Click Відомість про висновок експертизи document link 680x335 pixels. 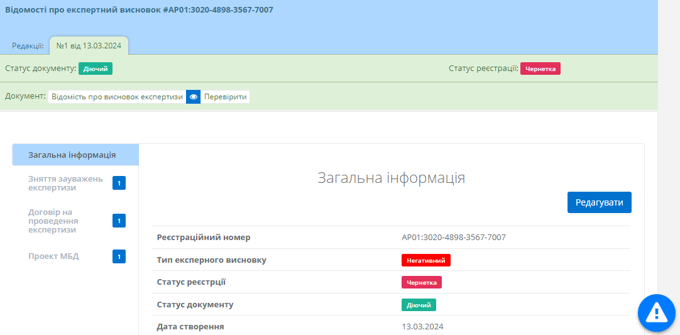[117, 97]
